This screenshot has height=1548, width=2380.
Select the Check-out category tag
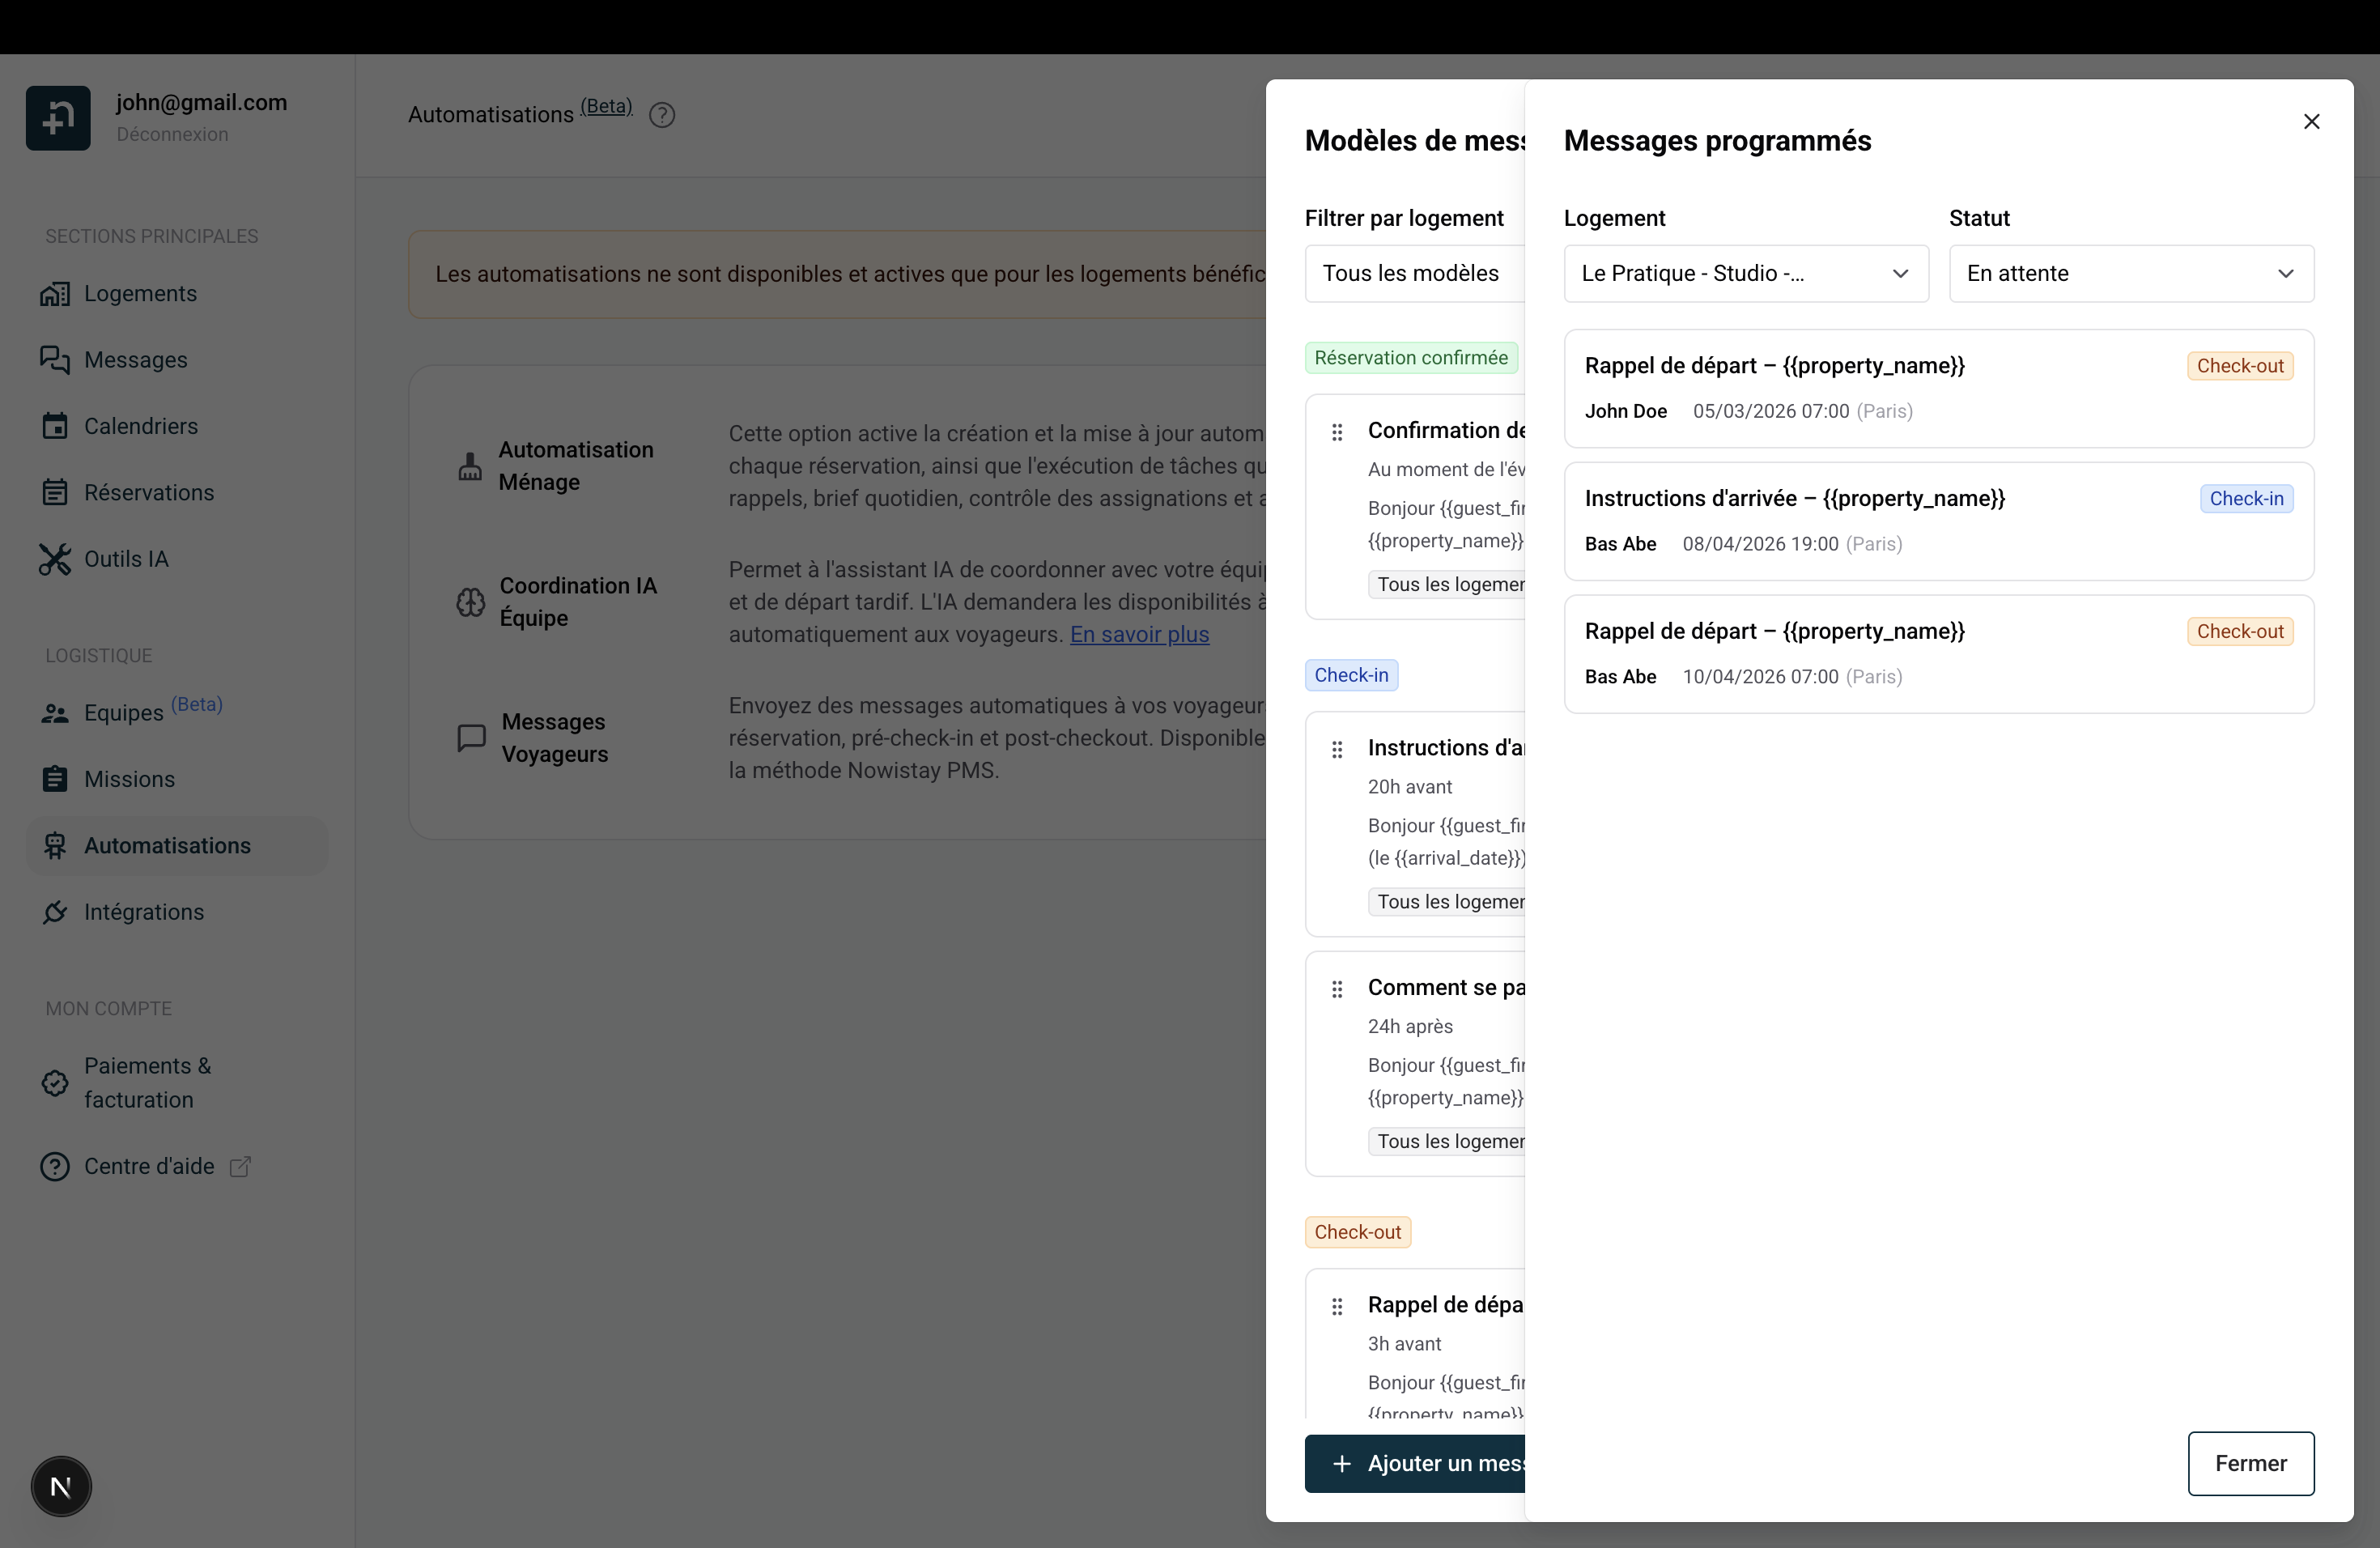[x=1357, y=1231]
